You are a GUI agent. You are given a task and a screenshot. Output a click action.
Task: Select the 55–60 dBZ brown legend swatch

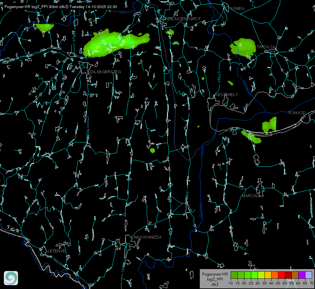coord(295,275)
